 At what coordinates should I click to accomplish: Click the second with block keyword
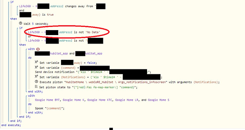click(31, 96)
